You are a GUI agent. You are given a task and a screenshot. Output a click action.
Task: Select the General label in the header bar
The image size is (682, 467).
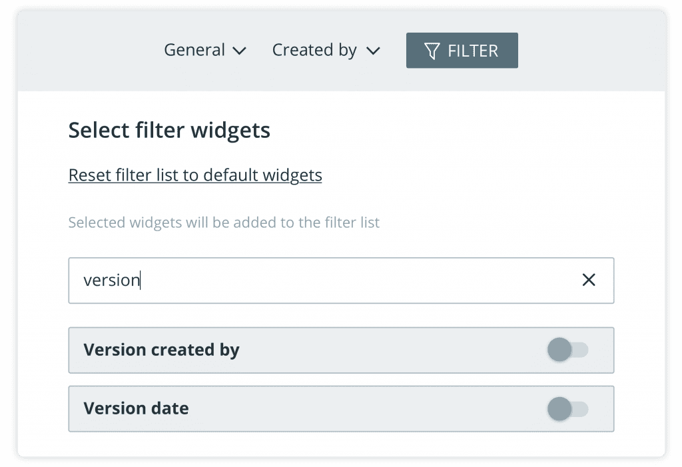[194, 51]
